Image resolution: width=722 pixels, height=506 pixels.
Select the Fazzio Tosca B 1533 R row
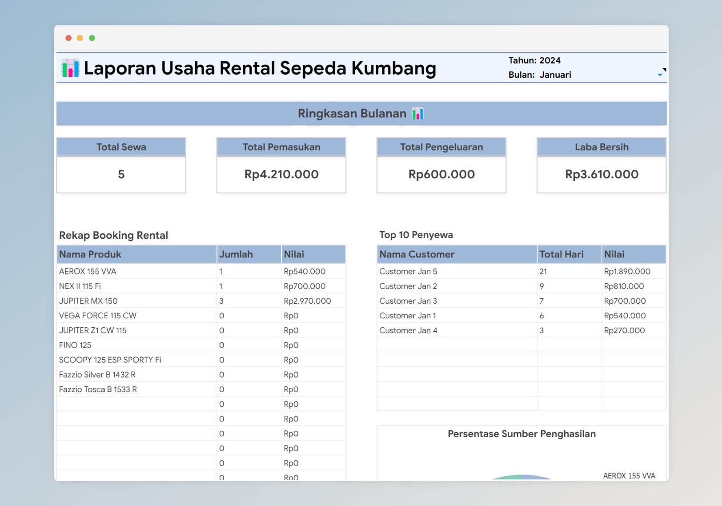pyautogui.click(x=201, y=389)
